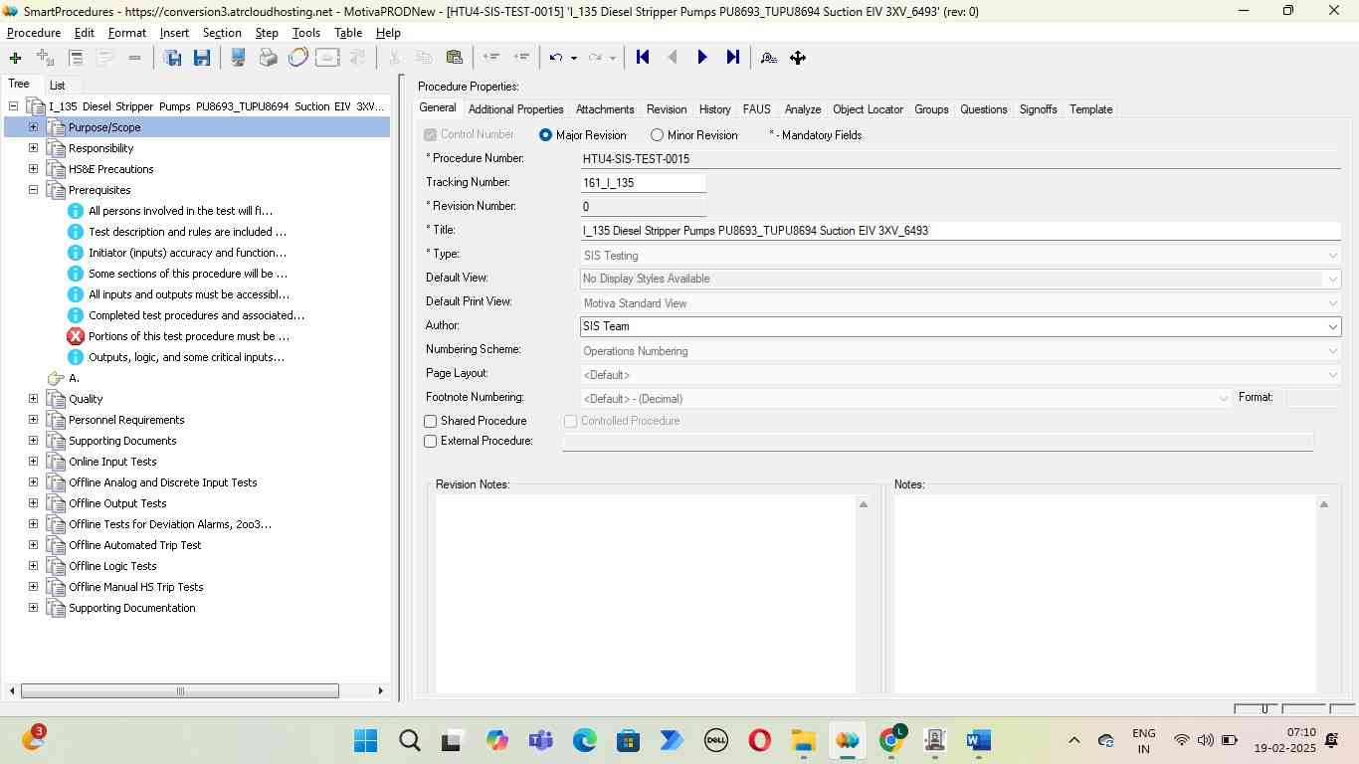Select Supporting Documents tree item

click(x=122, y=441)
